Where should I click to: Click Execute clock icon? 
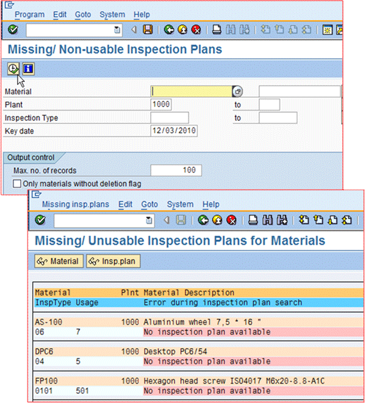pyautogui.click(x=13, y=69)
